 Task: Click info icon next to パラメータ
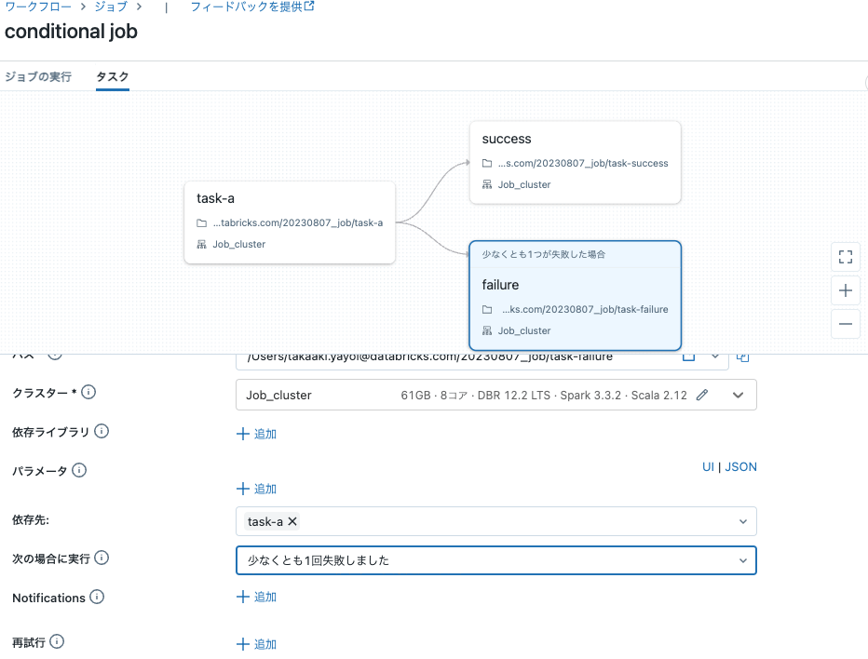click(x=79, y=471)
